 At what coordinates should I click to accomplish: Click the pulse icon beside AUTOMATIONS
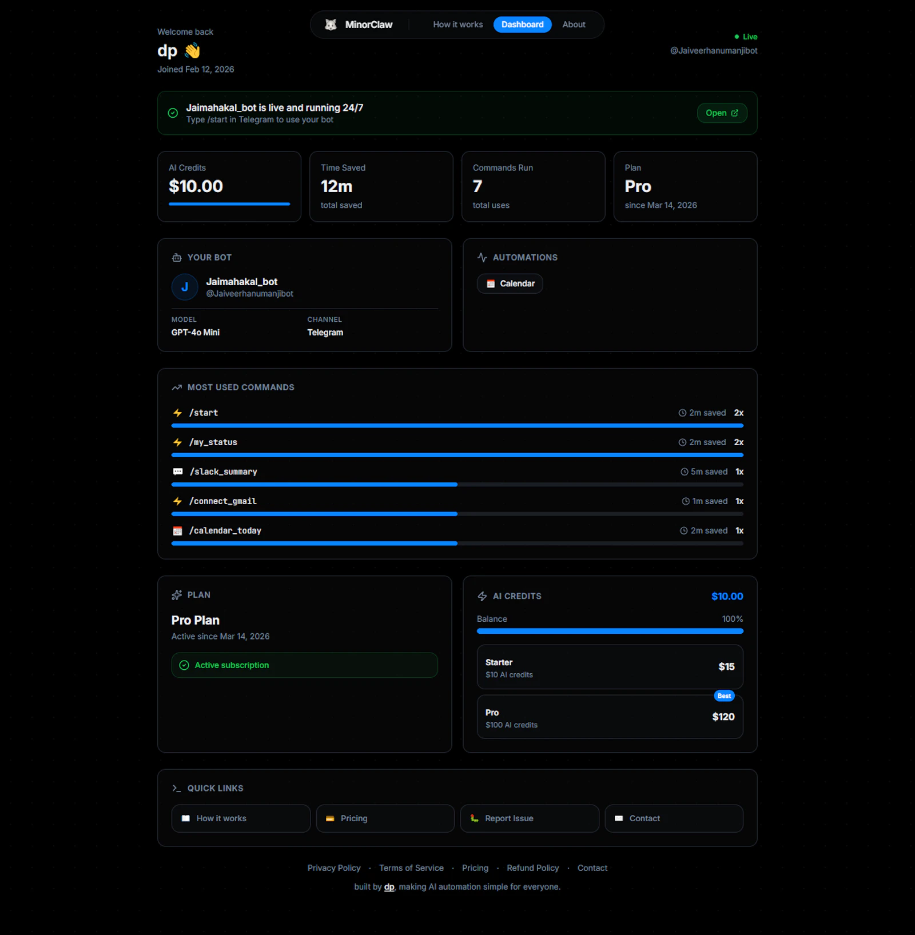coord(482,258)
